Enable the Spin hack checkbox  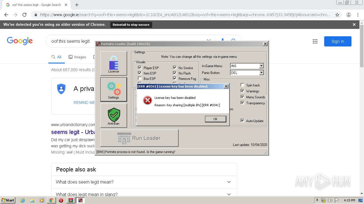(242, 85)
